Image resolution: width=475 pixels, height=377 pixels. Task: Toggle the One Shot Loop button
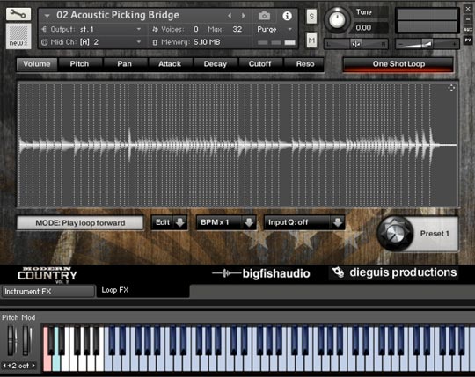coord(398,64)
